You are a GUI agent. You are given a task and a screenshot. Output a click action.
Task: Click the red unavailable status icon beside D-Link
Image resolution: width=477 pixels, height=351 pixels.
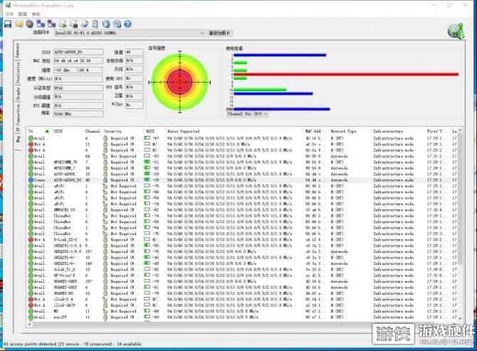click(30, 239)
